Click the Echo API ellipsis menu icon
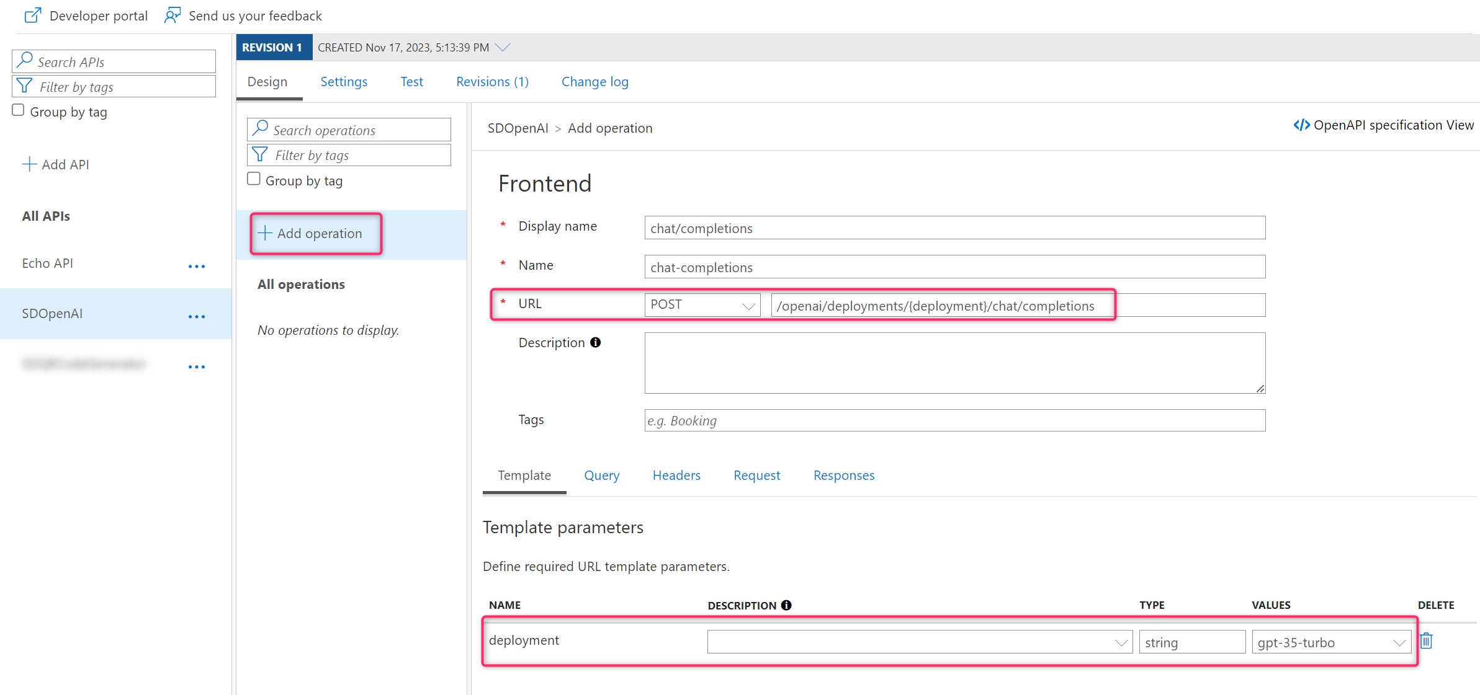Image resolution: width=1480 pixels, height=695 pixels. (x=197, y=267)
